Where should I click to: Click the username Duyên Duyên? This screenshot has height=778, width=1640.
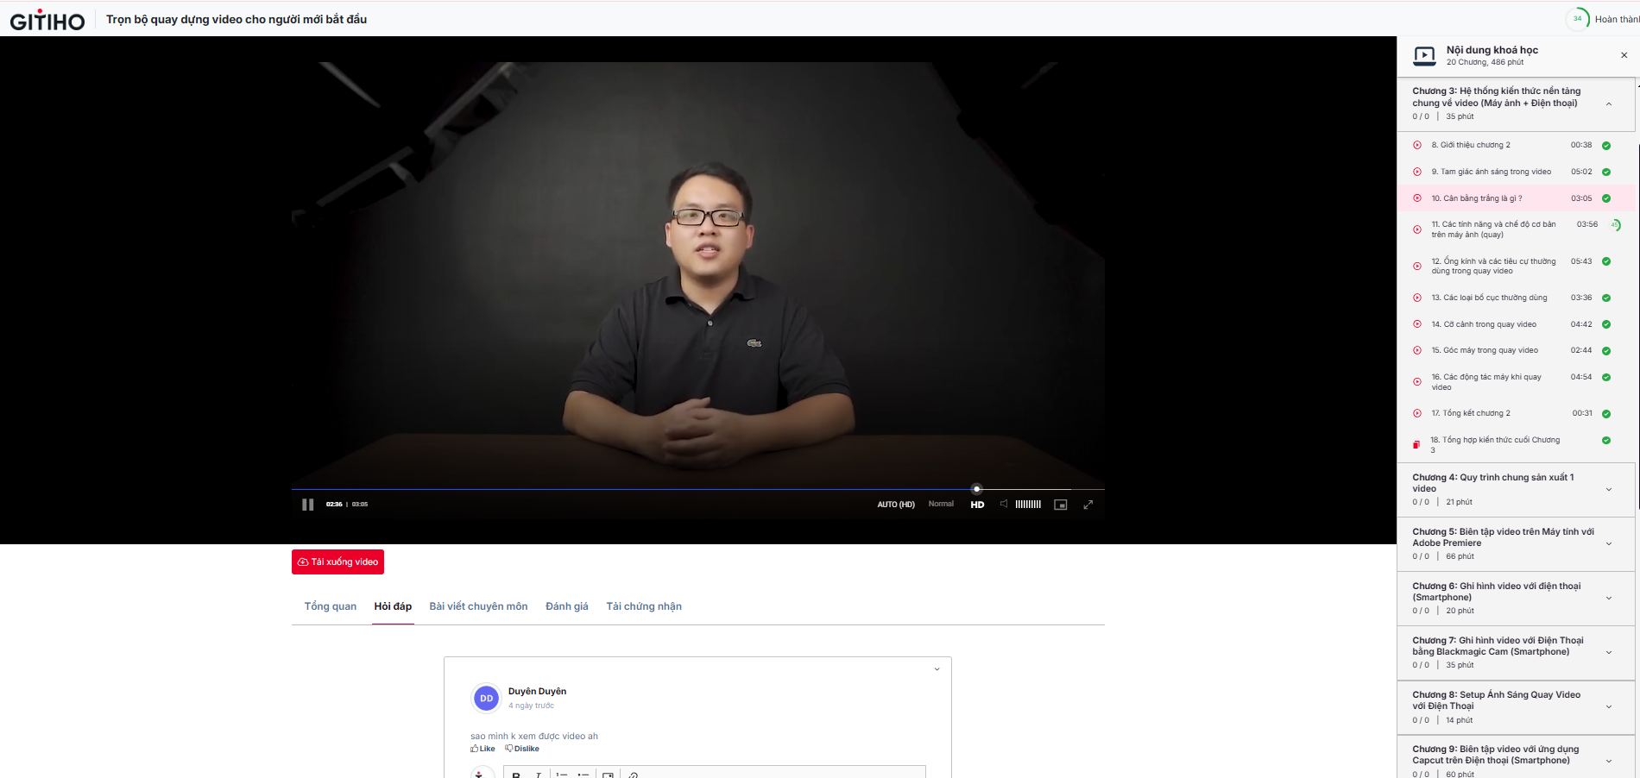coord(537,691)
